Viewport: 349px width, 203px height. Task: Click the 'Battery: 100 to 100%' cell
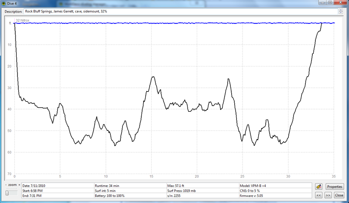pos(130,196)
